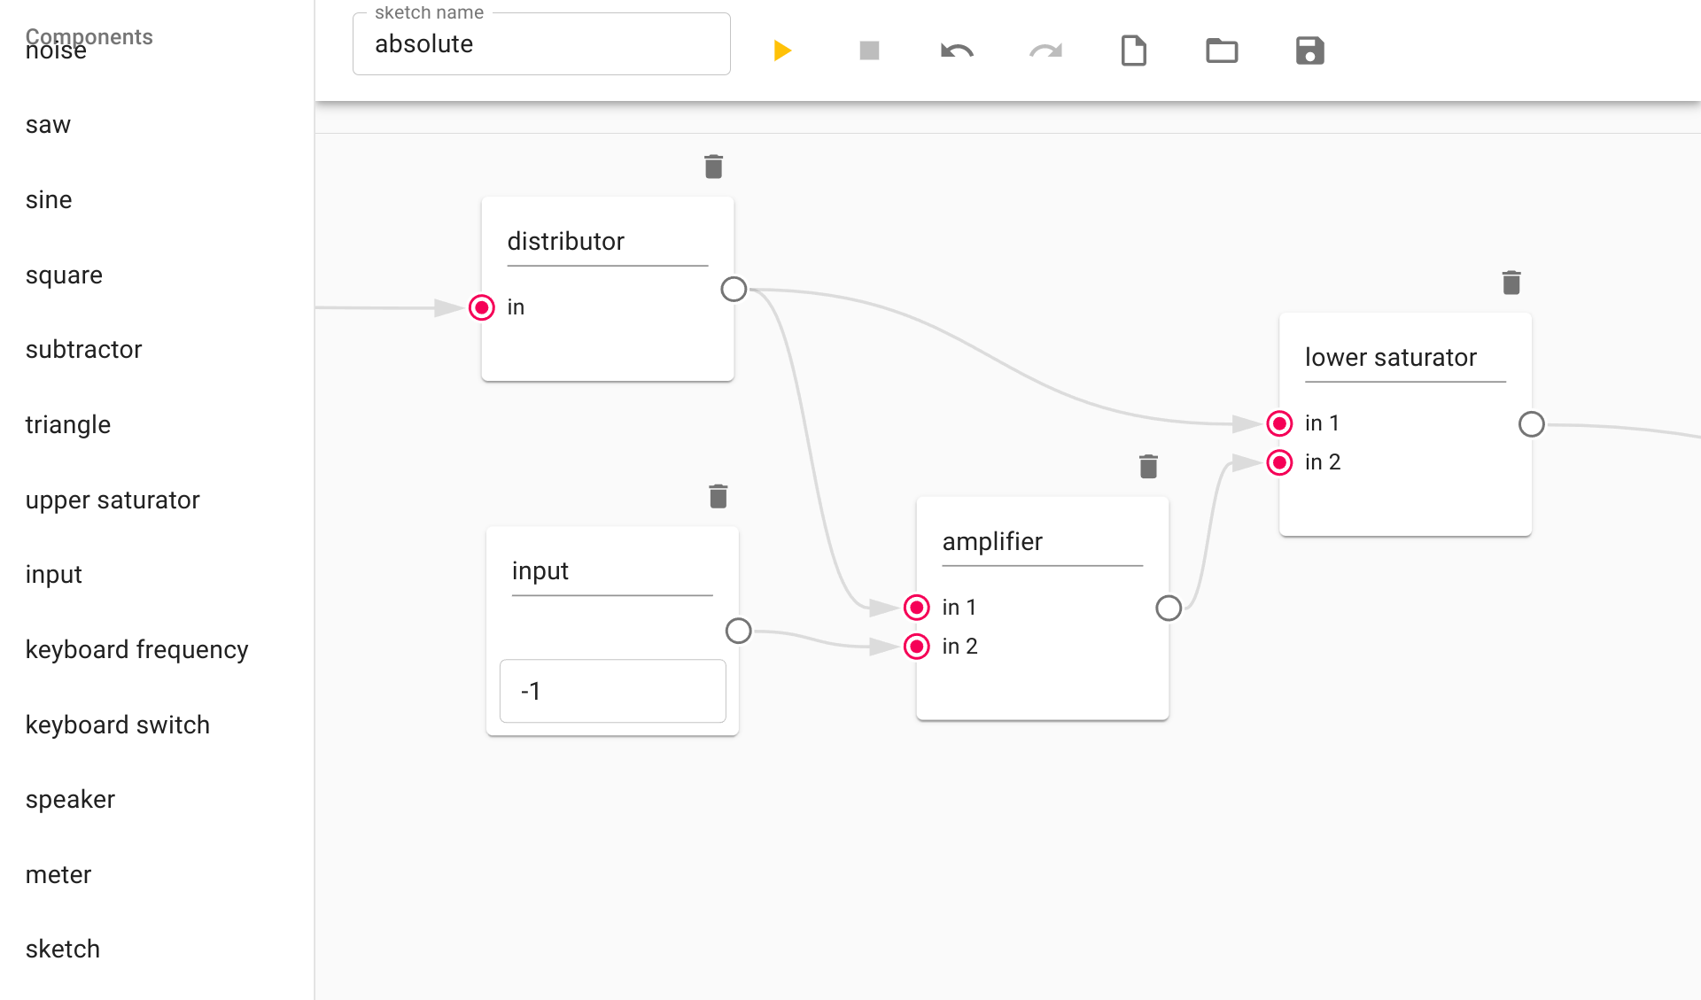This screenshot has width=1701, height=1000.
Task: Add keyboard frequency component
Action: click(x=136, y=650)
